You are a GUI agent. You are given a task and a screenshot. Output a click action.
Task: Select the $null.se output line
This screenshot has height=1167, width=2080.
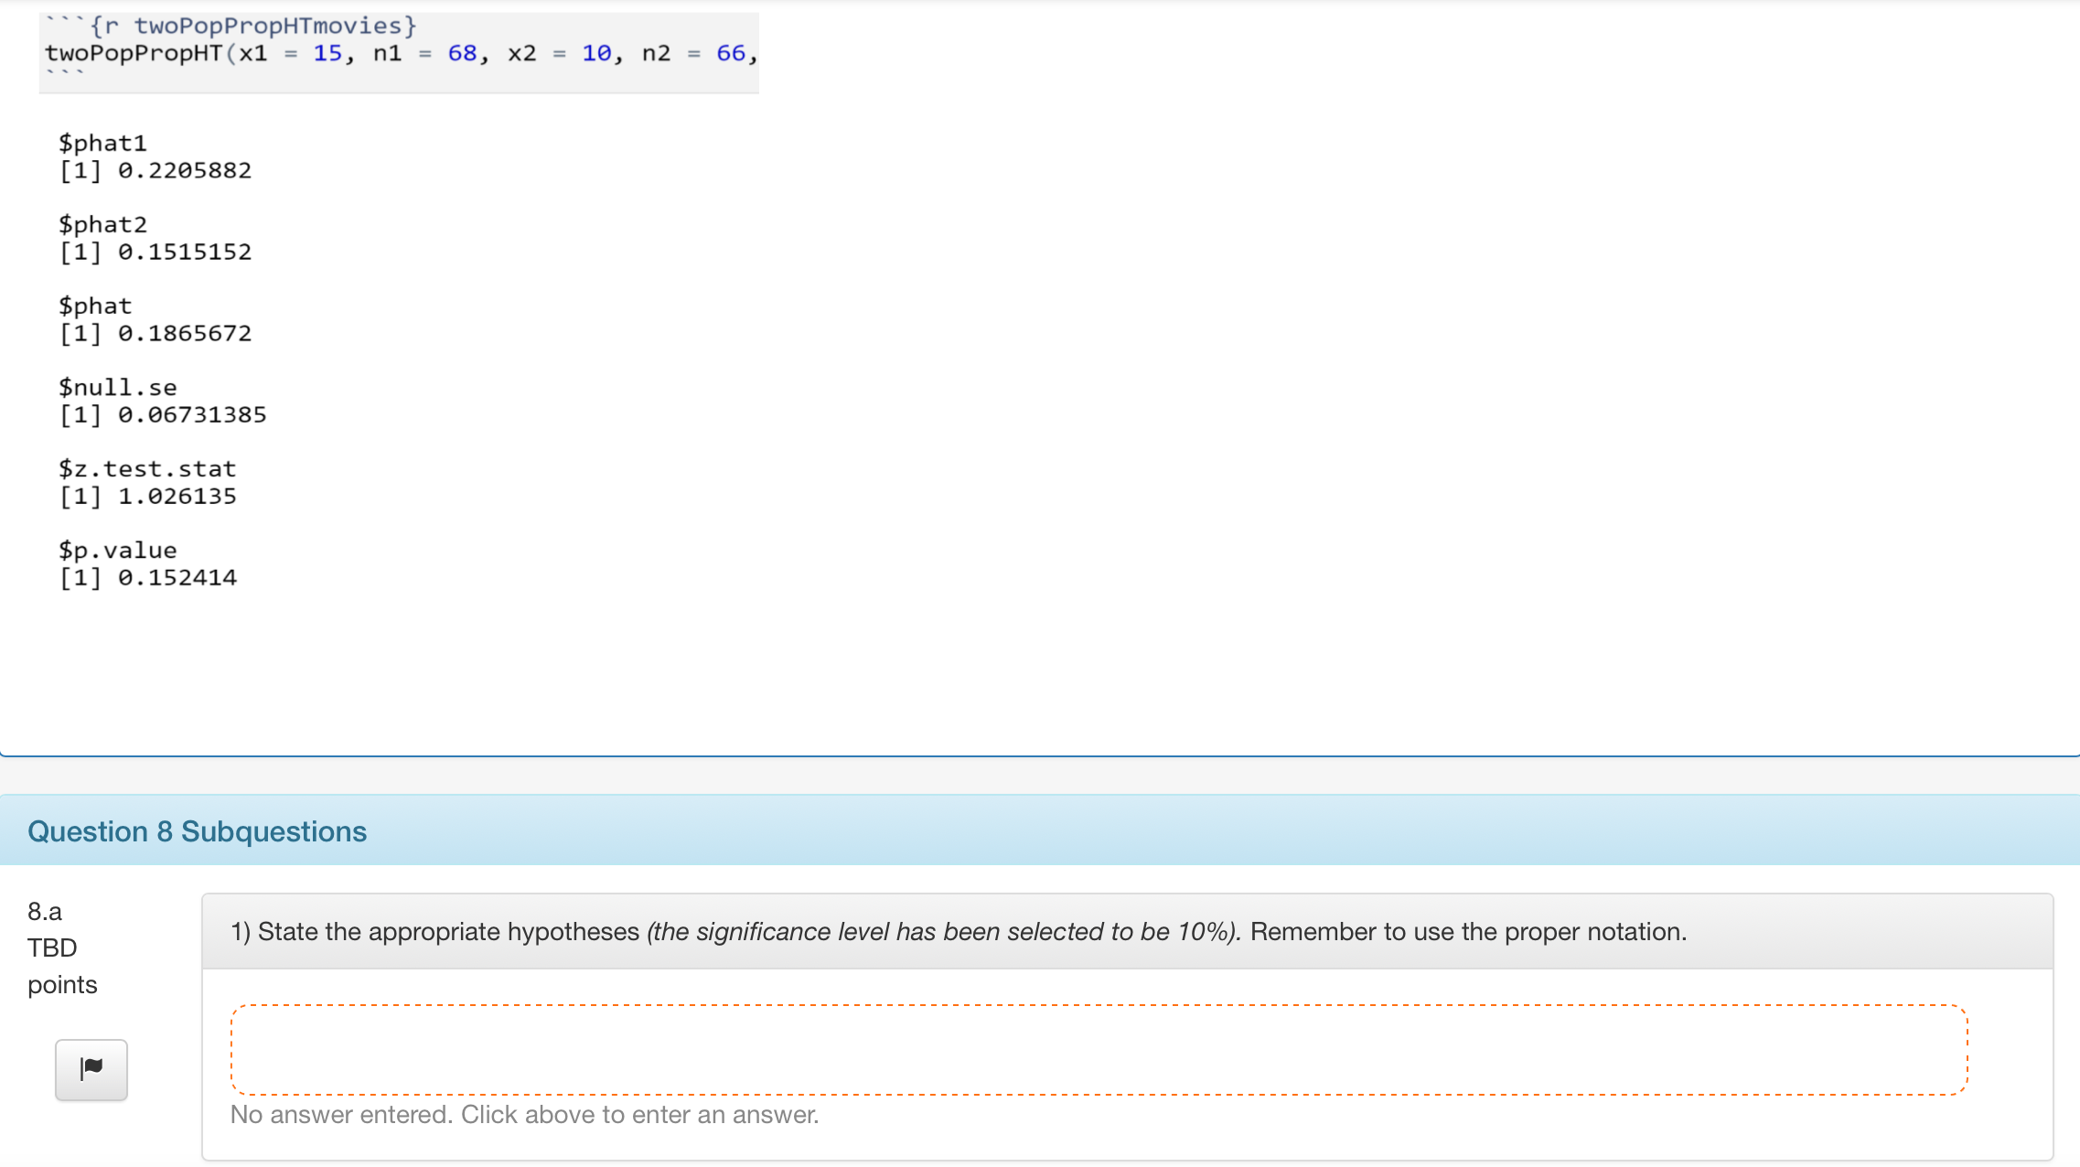pos(163,413)
